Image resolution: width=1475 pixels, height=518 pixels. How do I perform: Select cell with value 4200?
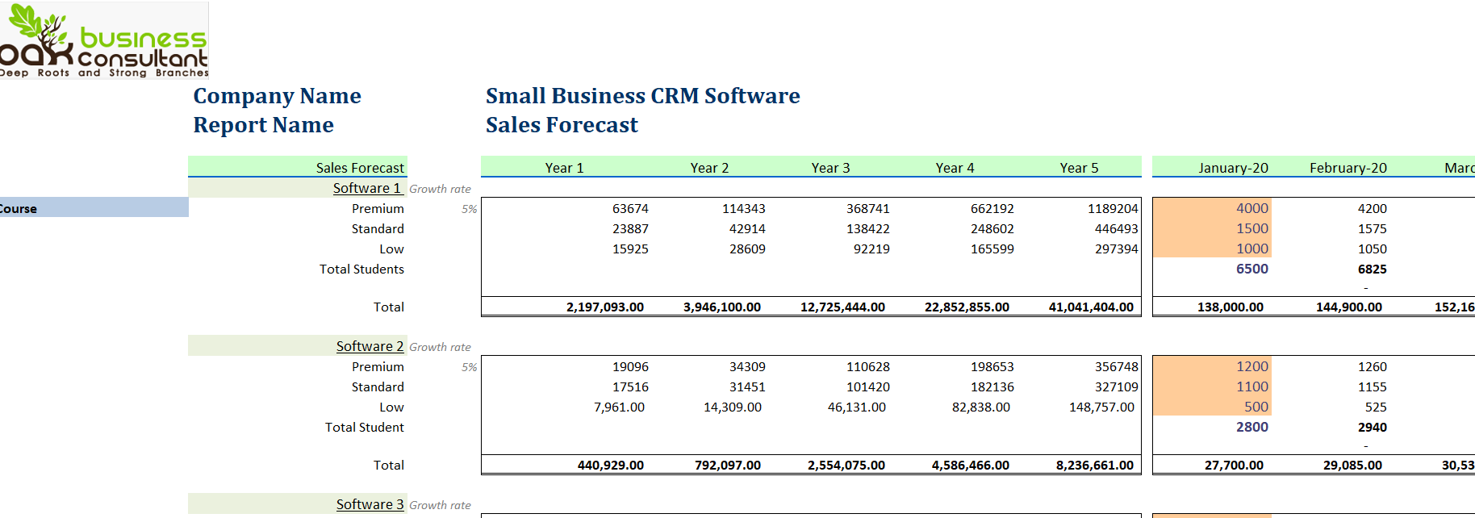click(1373, 208)
